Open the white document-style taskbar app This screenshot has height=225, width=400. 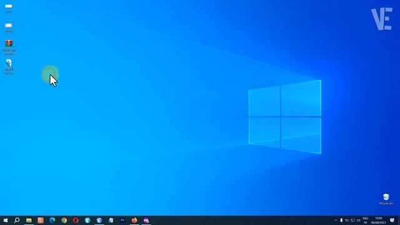coord(111,220)
